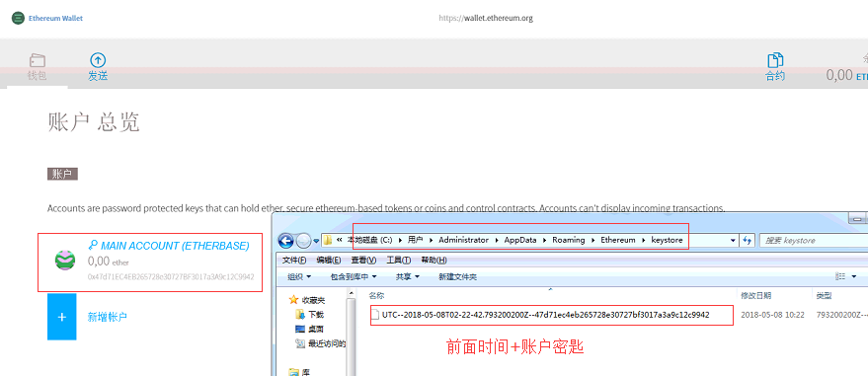
Task: Click the Explorer refresh button
Action: coord(748,241)
